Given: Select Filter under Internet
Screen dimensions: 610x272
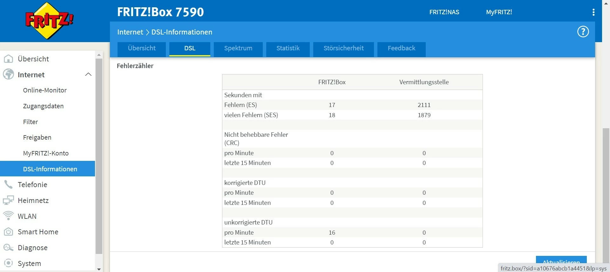Looking at the screenshot, I should 30,122.
